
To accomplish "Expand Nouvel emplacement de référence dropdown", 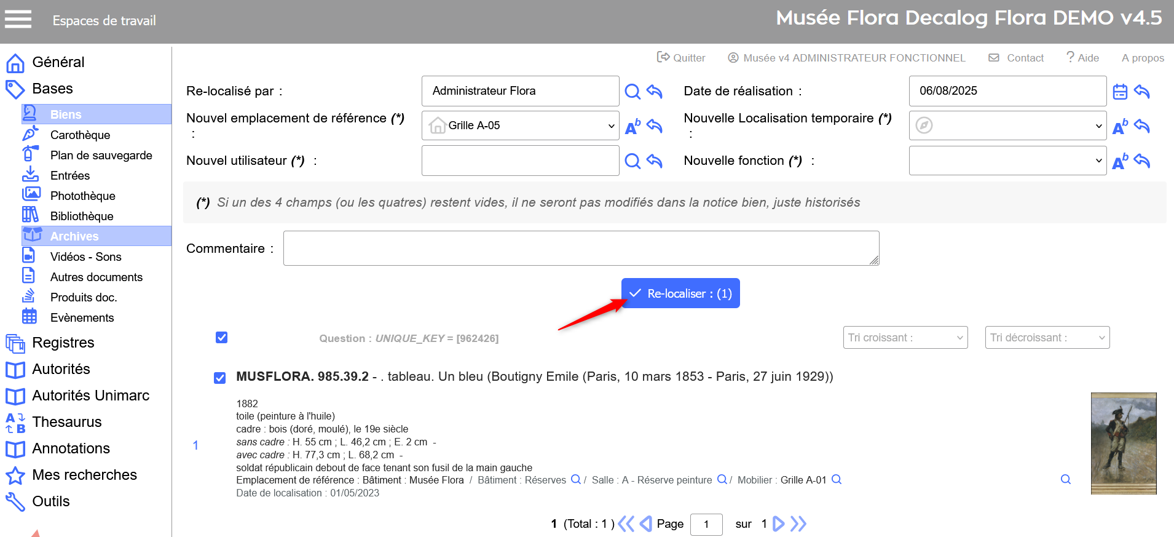I will click(520, 125).
